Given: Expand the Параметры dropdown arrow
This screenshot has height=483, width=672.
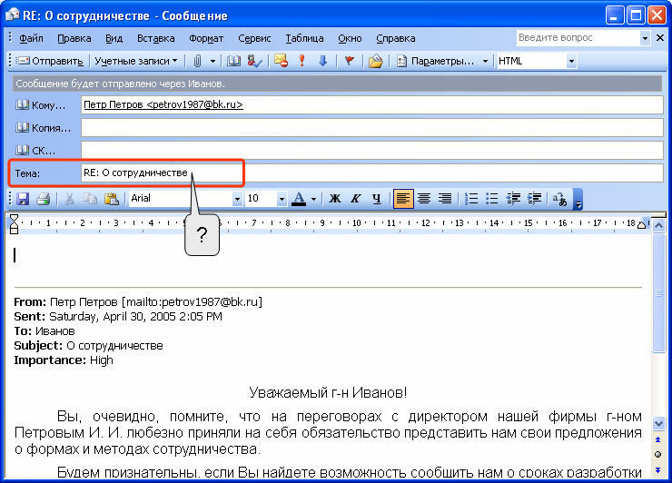Looking at the screenshot, I should 485,62.
